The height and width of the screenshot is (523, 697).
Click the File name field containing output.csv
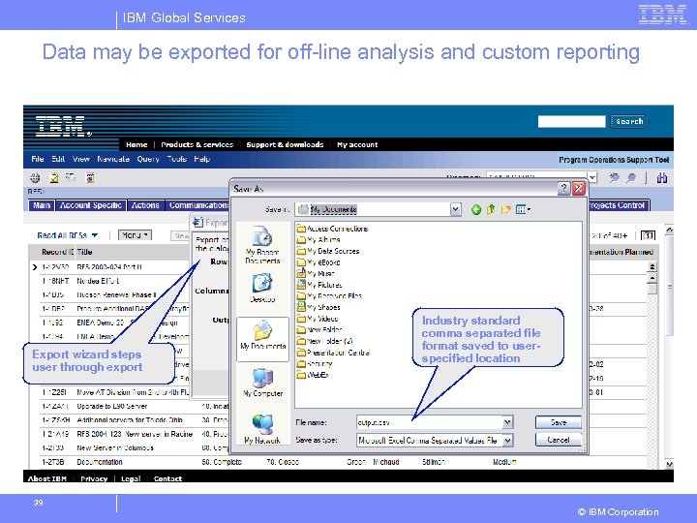point(430,422)
